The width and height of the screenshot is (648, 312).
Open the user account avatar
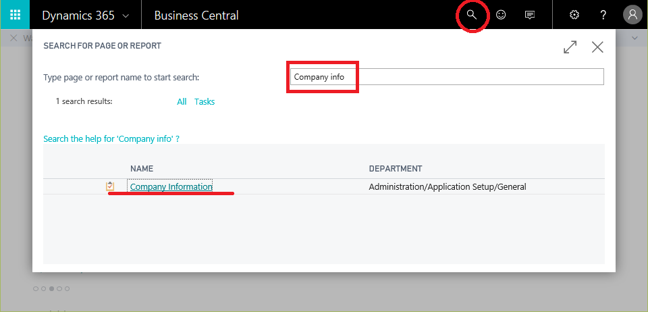pyautogui.click(x=632, y=15)
